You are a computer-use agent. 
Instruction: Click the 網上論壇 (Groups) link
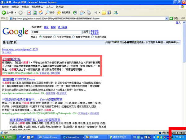[62, 27]
